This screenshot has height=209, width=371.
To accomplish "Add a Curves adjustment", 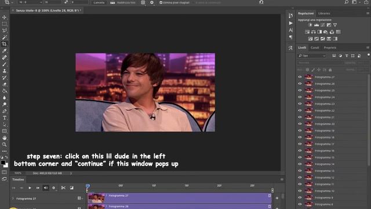I will [x=323, y=25].
